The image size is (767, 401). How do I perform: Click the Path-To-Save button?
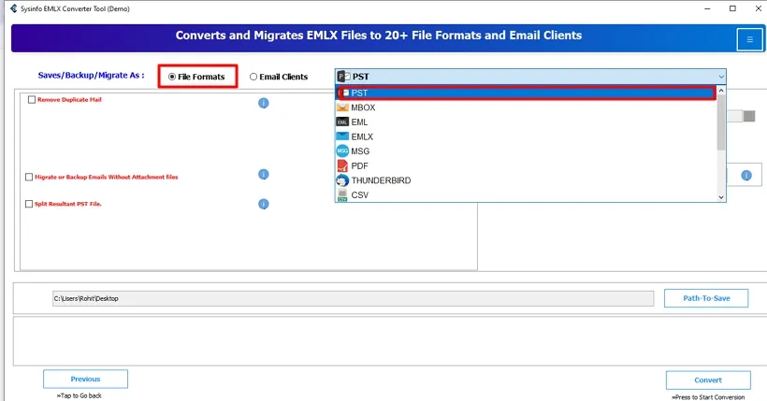coord(706,298)
